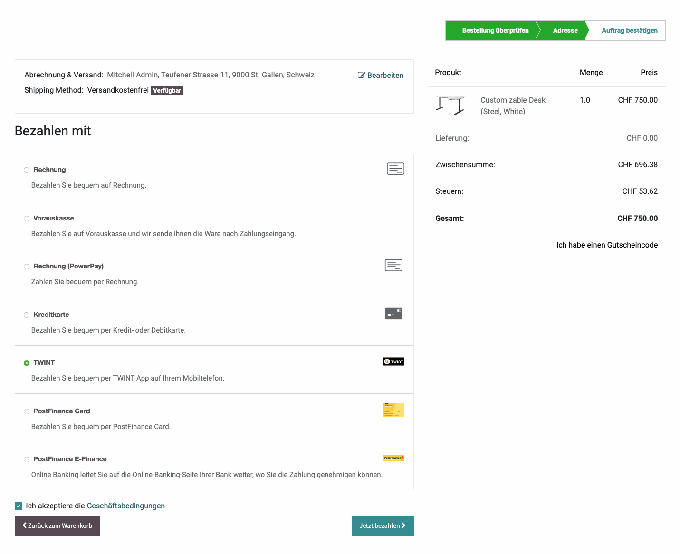The height and width of the screenshot is (554, 680).
Task: Click the edit pencil icon beside Bearbeiten
Action: (x=361, y=75)
